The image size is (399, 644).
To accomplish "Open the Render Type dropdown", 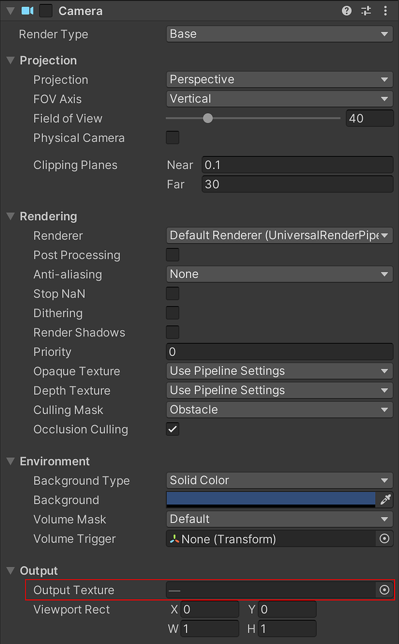I will coord(280,34).
